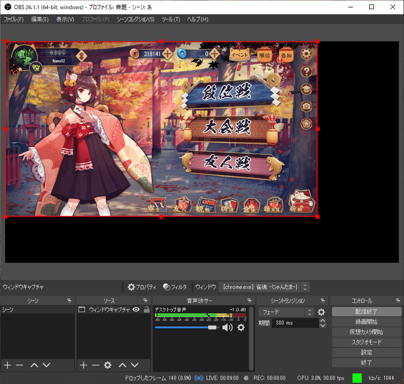Viewport: 404px width, 384px height.
Task: Click the CPU: 3.0%, 30.00 fps text
Action: 321,378
